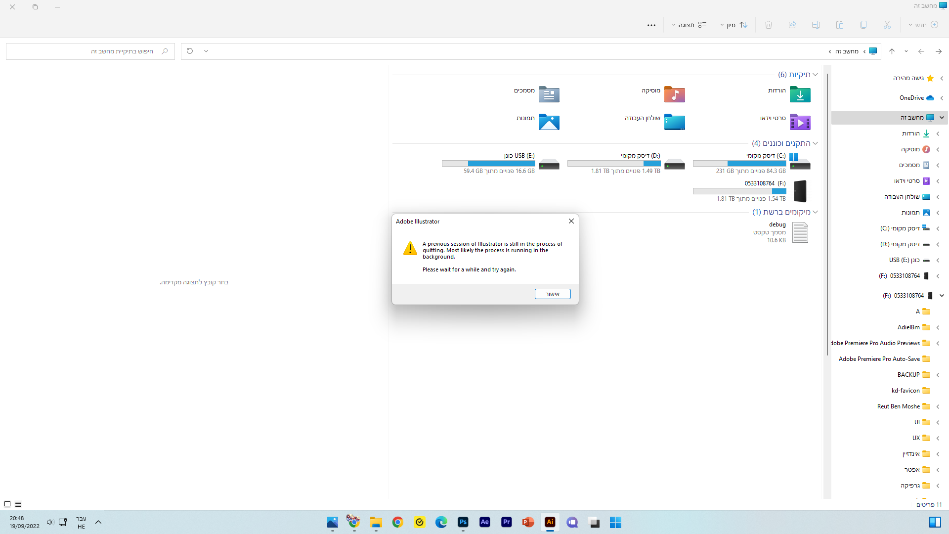Screen dimensions: 949x534
Task: Click the Photoshop icon in taskbar
Action: [463, 522]
